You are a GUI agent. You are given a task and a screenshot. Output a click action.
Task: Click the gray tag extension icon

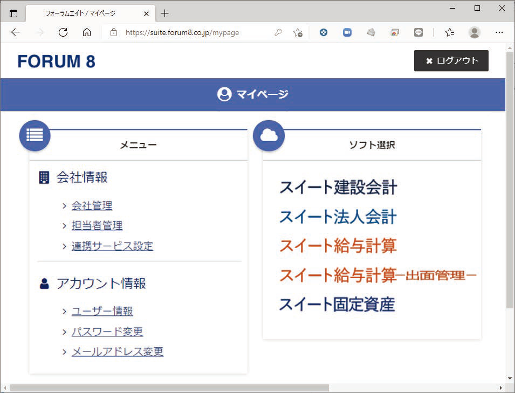click(371, 32)
